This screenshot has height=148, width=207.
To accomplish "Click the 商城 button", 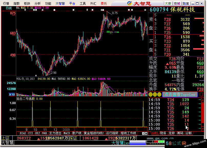I will coord(177,3).
